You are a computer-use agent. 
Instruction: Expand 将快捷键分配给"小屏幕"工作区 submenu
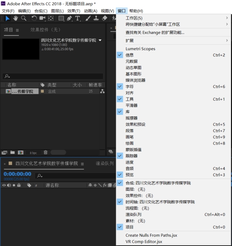pos(174,24)
